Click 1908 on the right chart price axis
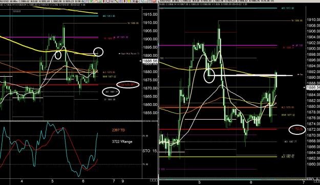Screen dimensions: 320x185 click(313, 26)
